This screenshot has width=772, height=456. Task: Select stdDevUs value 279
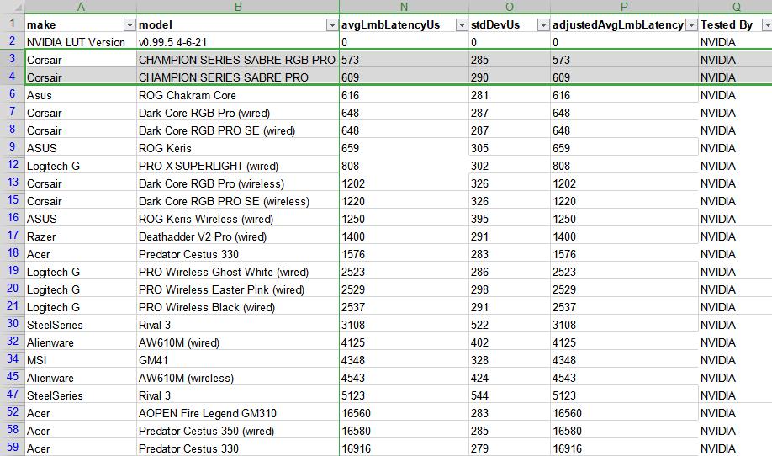coord(510,448)
